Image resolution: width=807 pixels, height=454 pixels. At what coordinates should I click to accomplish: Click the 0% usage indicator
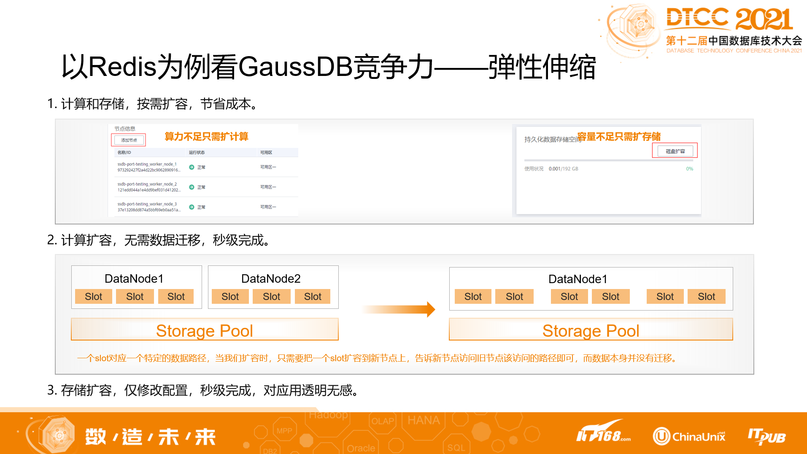690,169
